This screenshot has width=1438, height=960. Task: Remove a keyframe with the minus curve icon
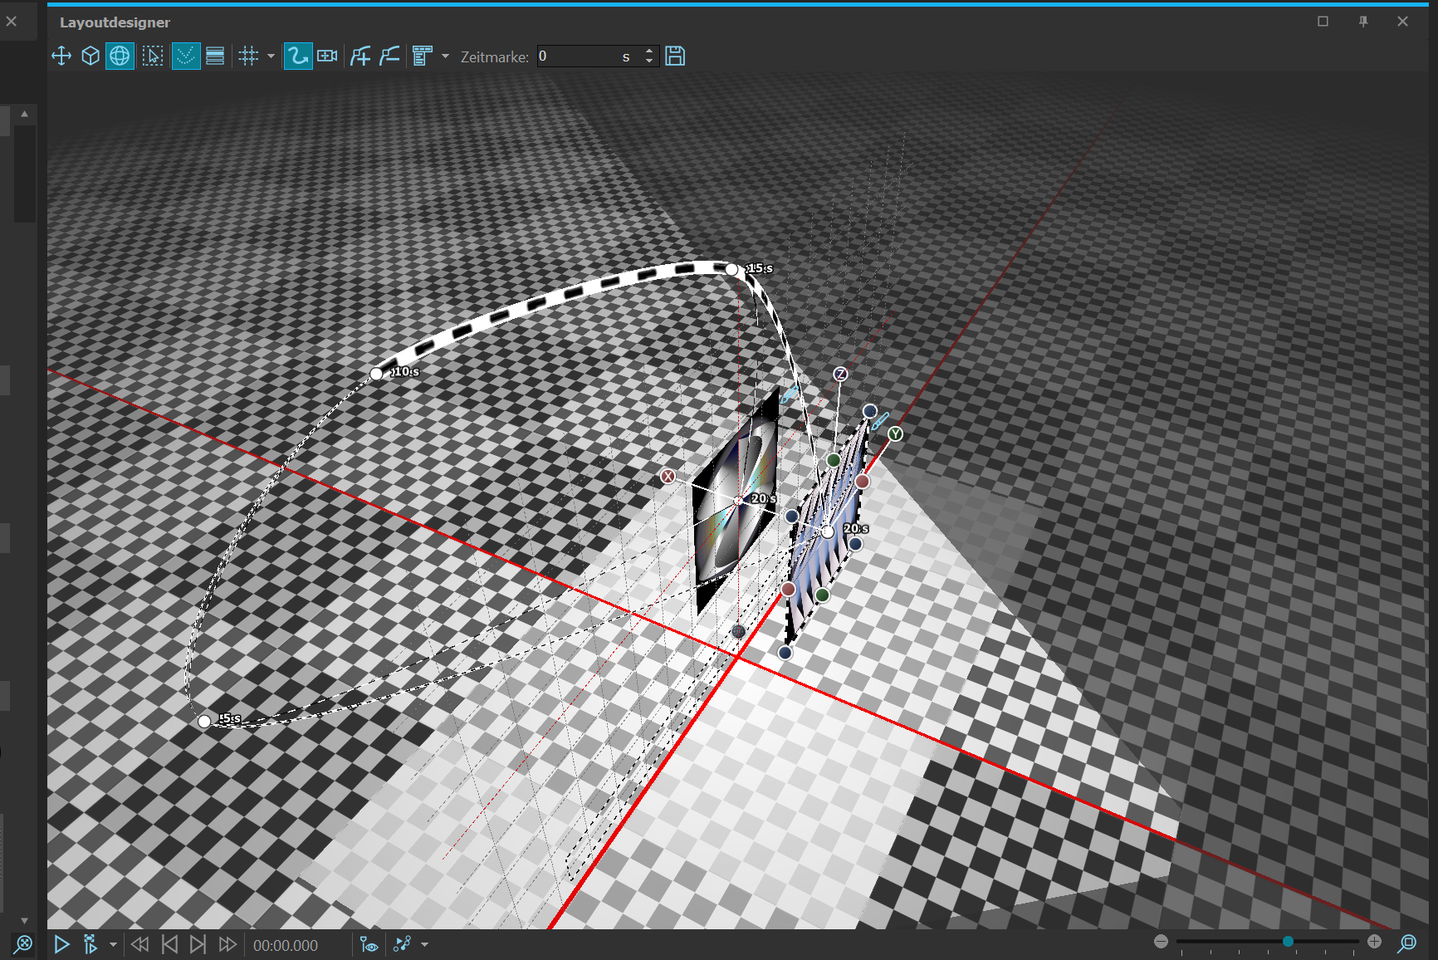[389, 56]
